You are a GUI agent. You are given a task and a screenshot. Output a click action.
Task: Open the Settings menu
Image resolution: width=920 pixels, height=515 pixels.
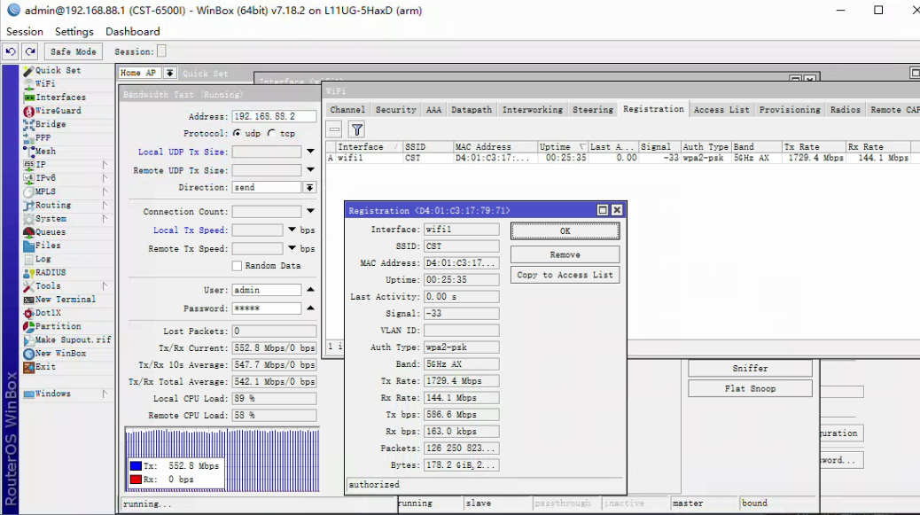[x=74, y=31]
